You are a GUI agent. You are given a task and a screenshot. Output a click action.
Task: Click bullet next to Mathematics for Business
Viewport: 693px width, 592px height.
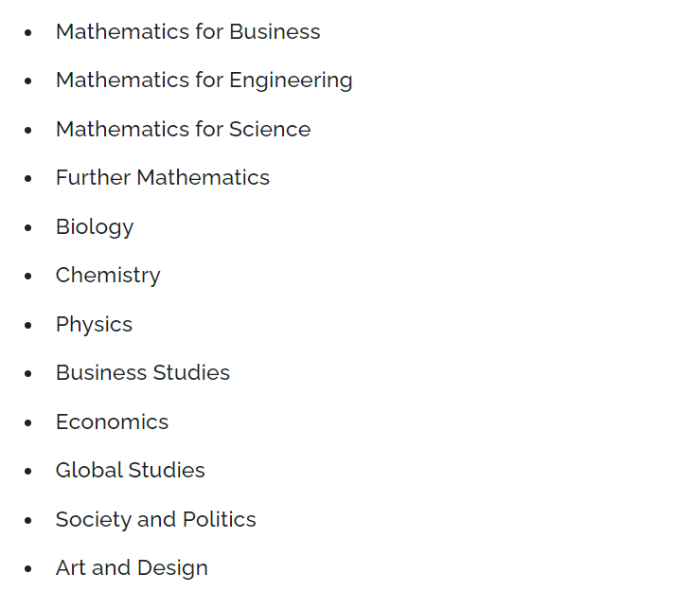28,32
